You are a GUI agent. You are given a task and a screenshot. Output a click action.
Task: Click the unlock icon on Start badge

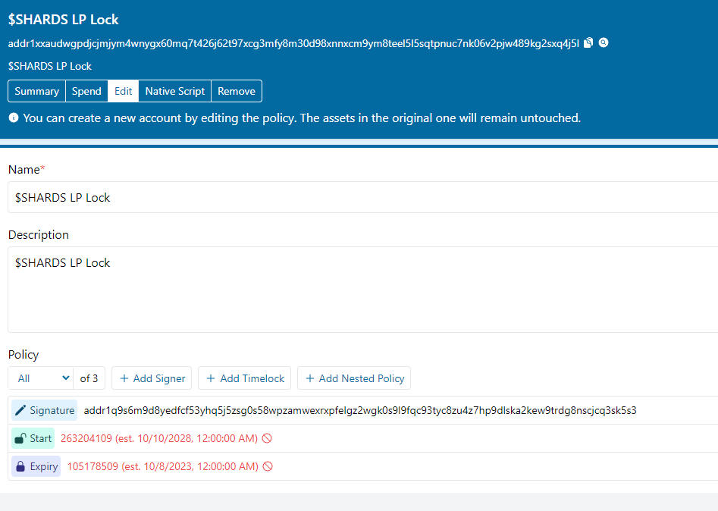20,439
